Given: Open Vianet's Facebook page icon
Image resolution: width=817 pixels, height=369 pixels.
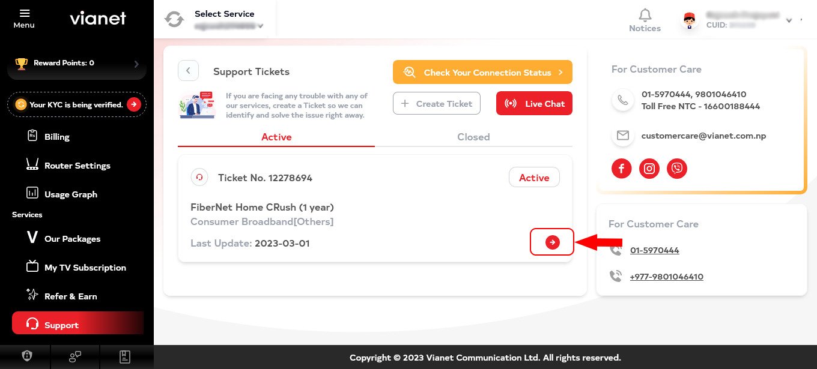Looking at the screenshot, I should click(622, 169).
